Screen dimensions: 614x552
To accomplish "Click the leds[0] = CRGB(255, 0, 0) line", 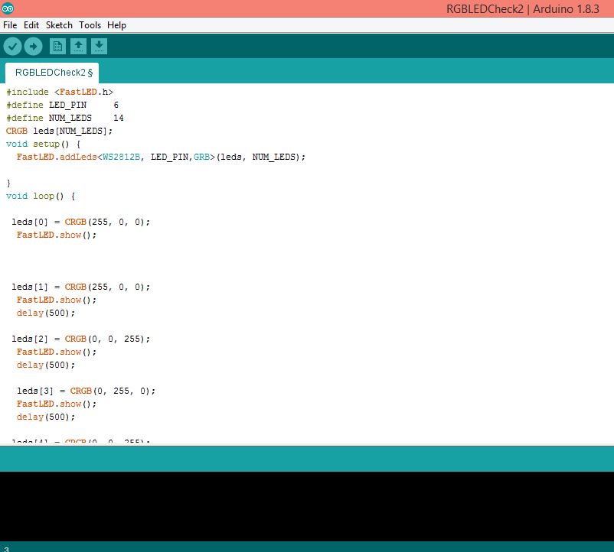I will (80, 222).
